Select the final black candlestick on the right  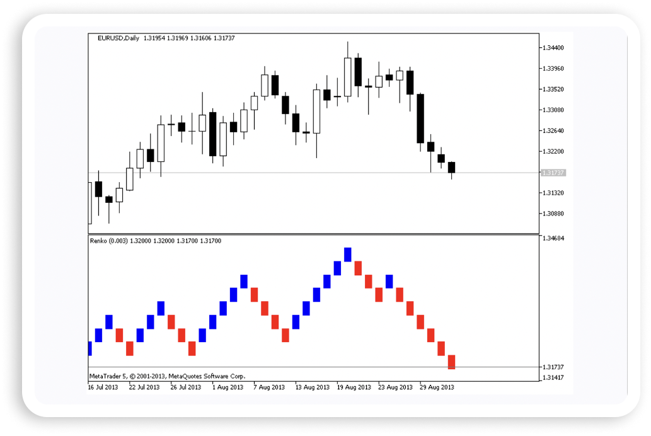[x=451, y=167]
